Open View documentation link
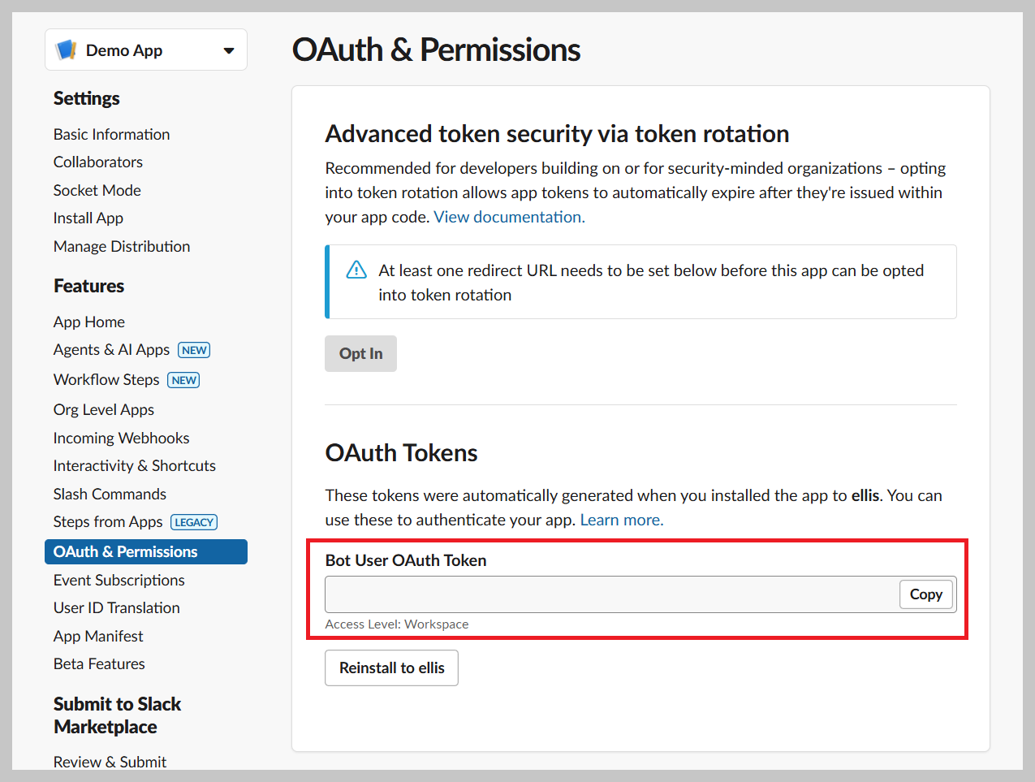 click(509, 217)
